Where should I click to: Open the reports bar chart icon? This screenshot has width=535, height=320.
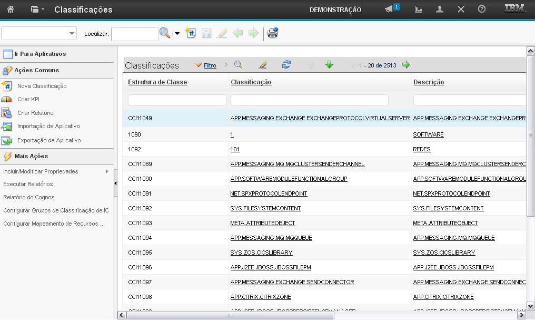click(x=419, y=9)
